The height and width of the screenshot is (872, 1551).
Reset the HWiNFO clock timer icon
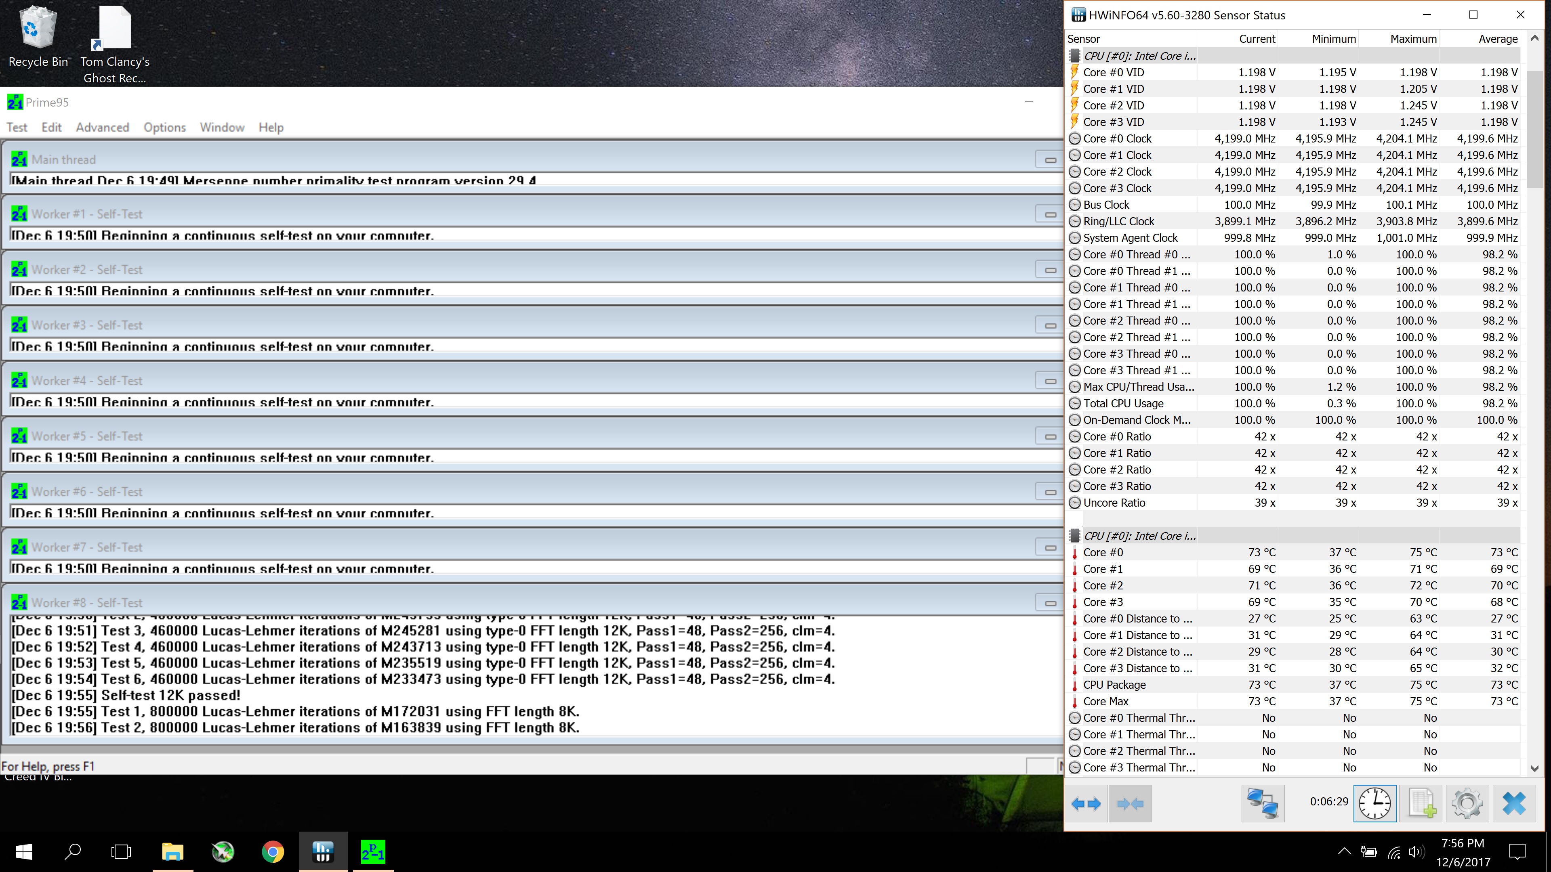pyautogui.click(x=1374, y=803)
